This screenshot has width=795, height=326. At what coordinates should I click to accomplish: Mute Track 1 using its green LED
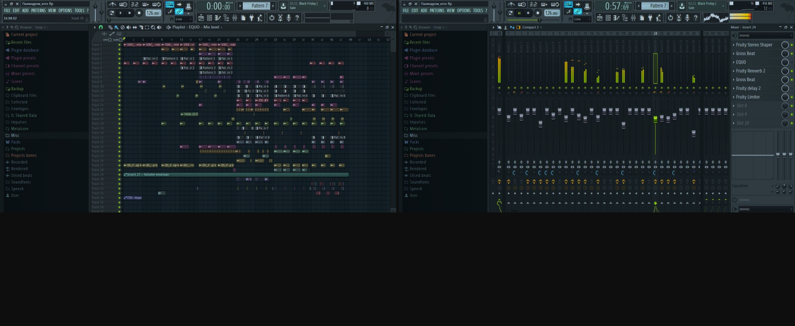pos(119,45)
